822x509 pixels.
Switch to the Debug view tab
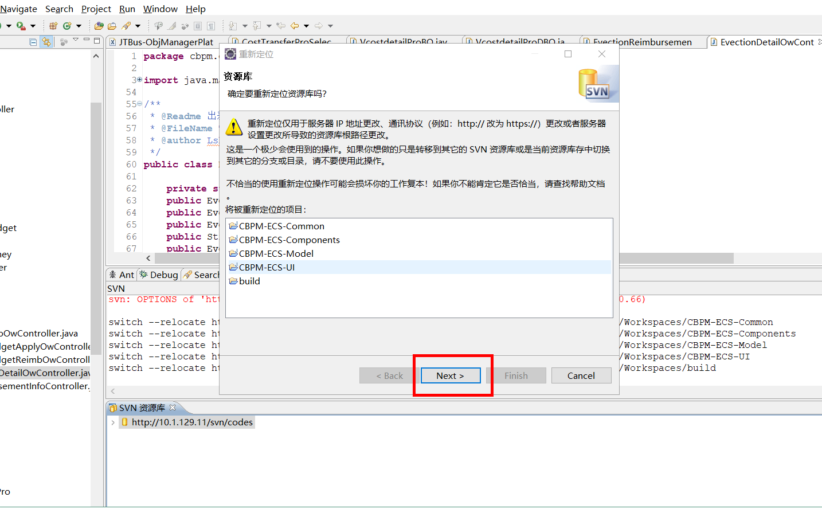159,275
